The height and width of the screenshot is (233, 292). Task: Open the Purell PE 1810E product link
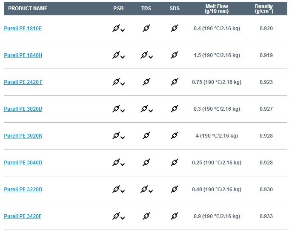[x=23, y=29]
